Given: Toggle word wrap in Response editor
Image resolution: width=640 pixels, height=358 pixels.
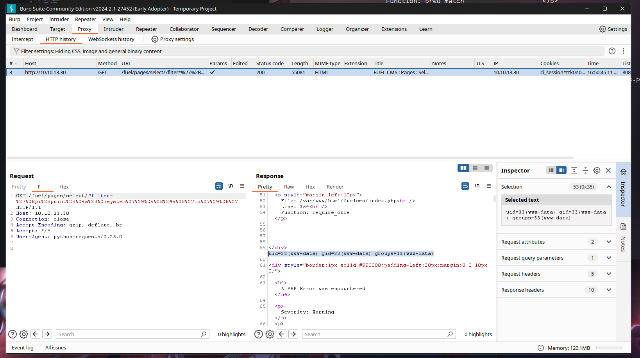Looking at the screenshot, I should point(465,186).
